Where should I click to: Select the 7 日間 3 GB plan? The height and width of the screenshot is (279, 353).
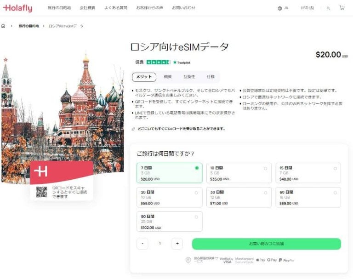[x=170, y=173]
